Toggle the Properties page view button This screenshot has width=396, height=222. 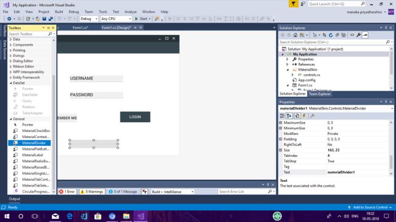click(297, 116)
